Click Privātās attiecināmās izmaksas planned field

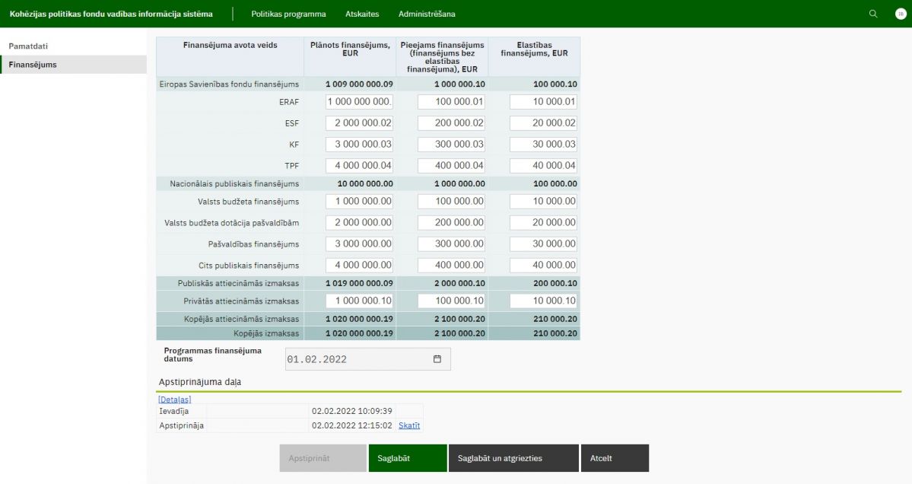tap(359, 301)
